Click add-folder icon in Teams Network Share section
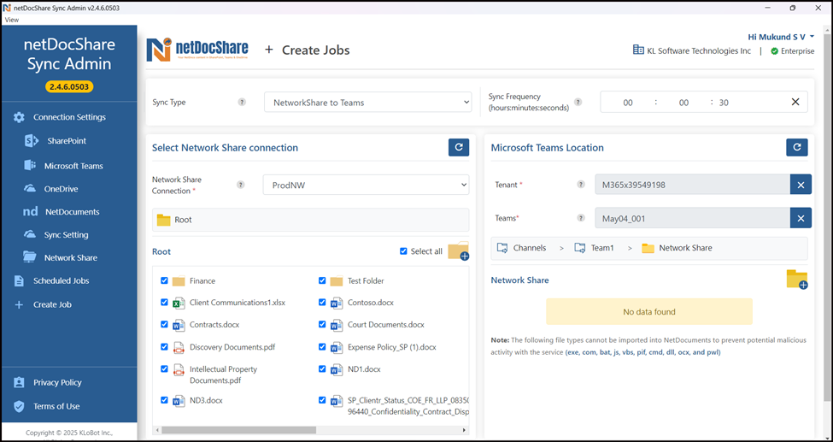This screenshot has width=833, height=442. [x=797, y=280]
